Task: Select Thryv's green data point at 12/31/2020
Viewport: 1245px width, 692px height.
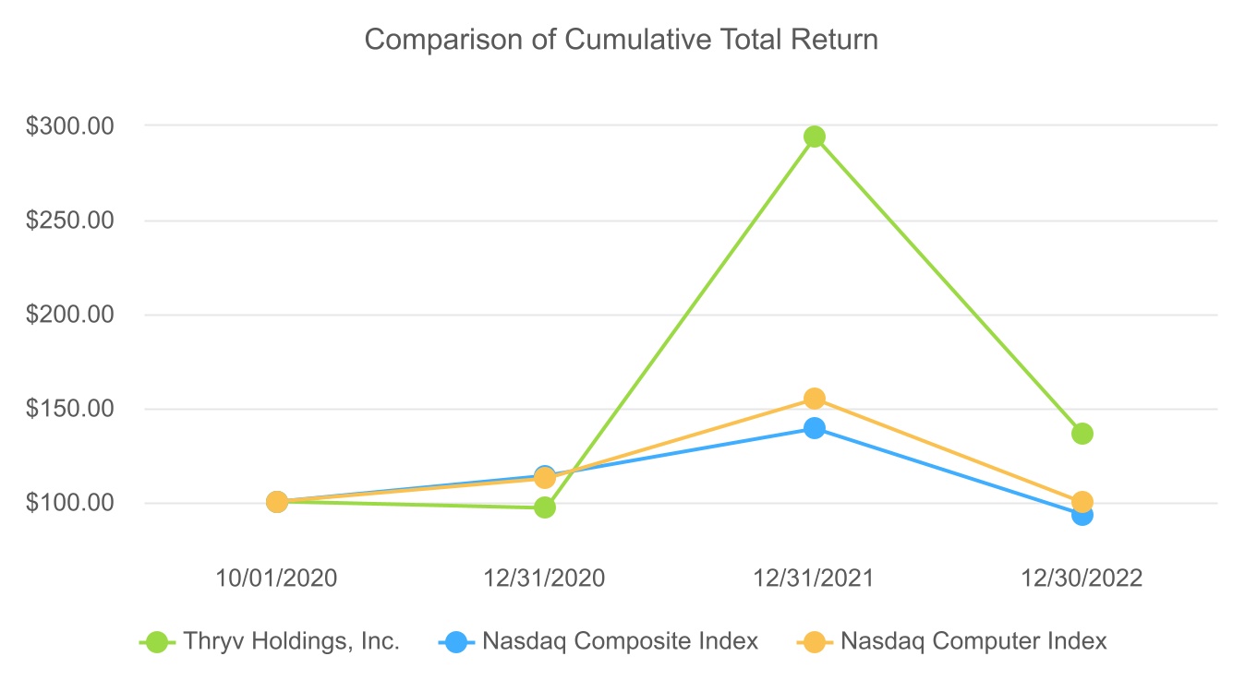Action: tap(545, 507)
